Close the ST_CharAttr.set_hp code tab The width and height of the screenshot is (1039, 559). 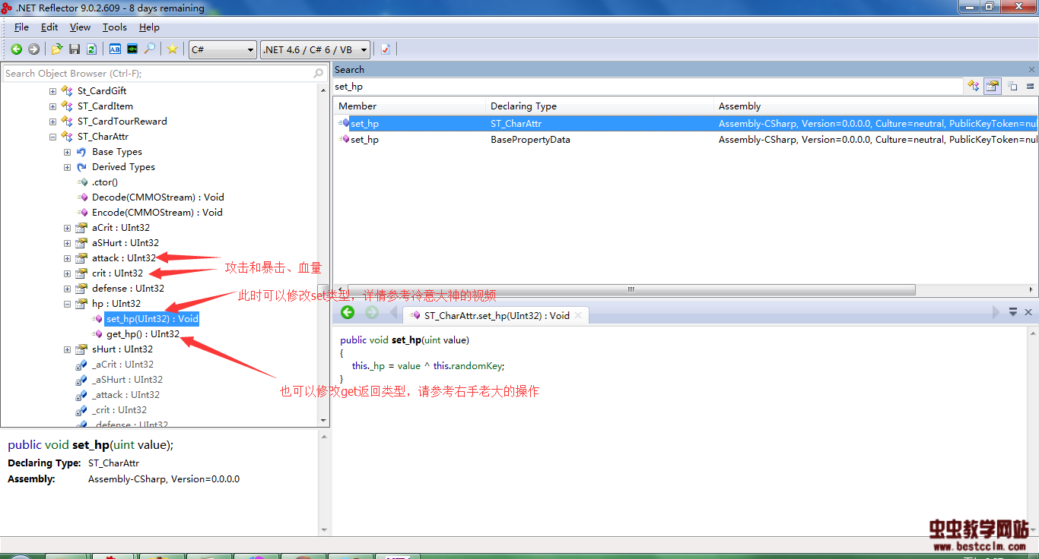(x=578, y=315)
